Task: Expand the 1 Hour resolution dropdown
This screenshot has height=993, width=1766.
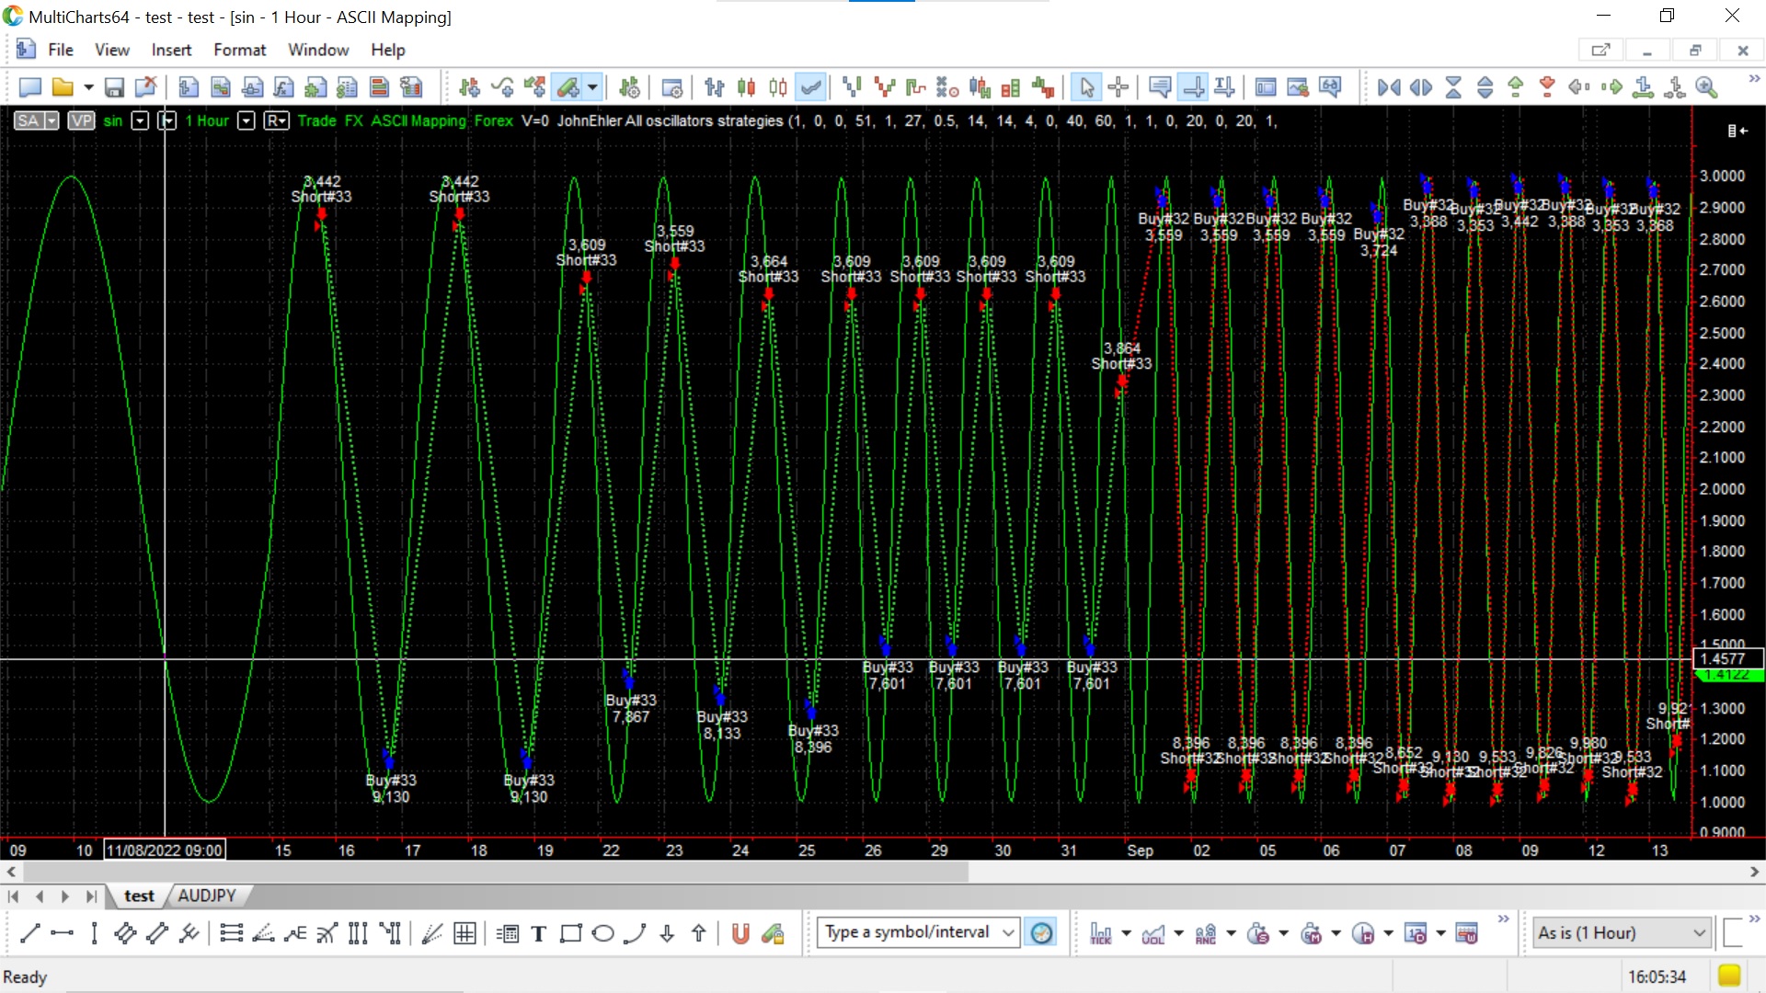Action: 246,120
